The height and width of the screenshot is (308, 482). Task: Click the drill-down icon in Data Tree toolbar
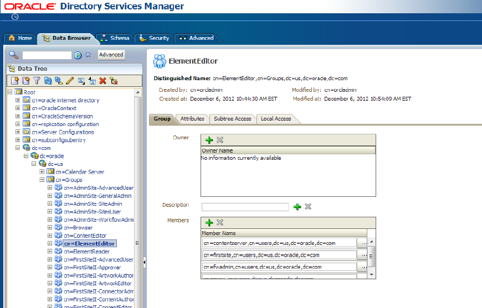pyautogui.click(x=81, y=81)
